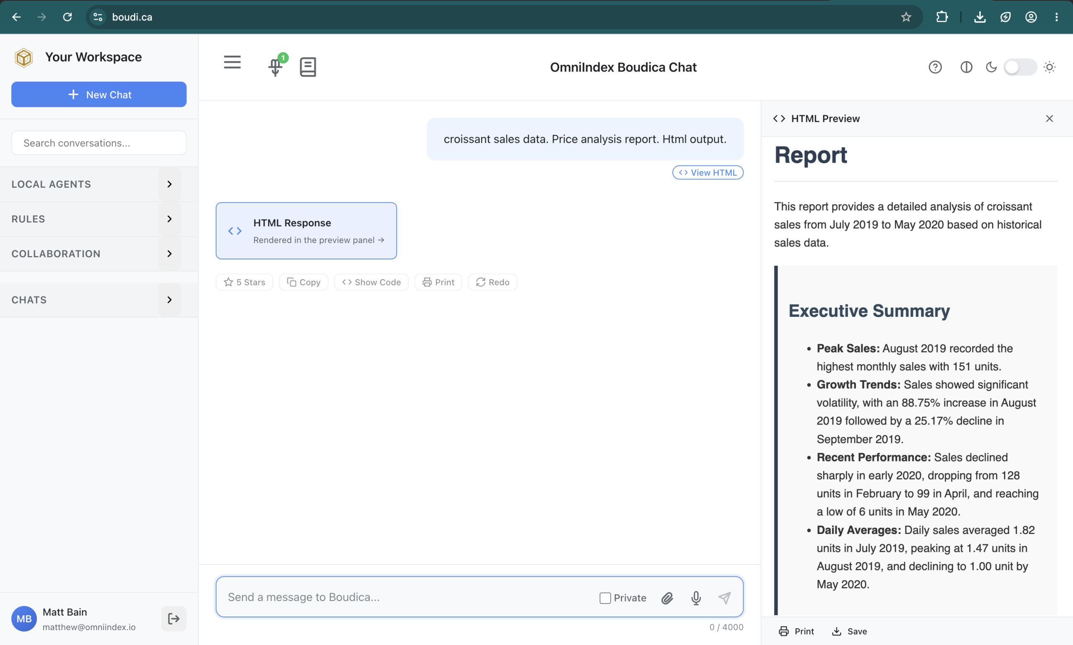
Task: Open the browser extensions puzzle icon
Action: click(x=942, y=17)
